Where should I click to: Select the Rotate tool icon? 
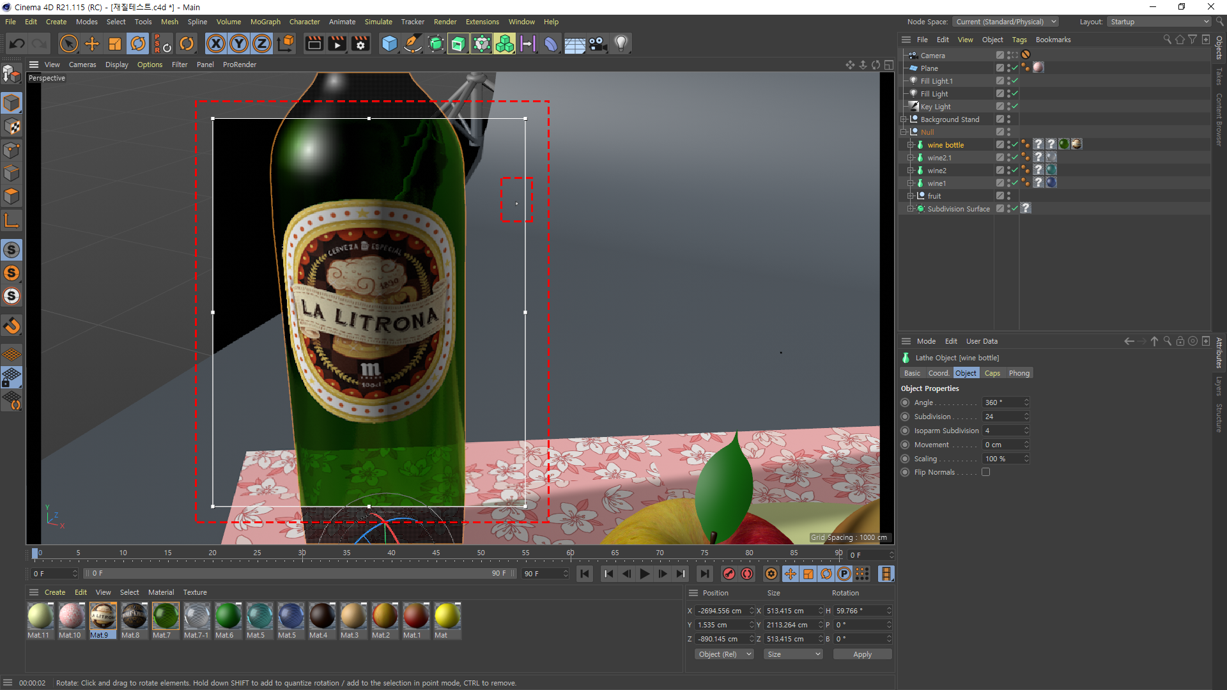[138, 43]
